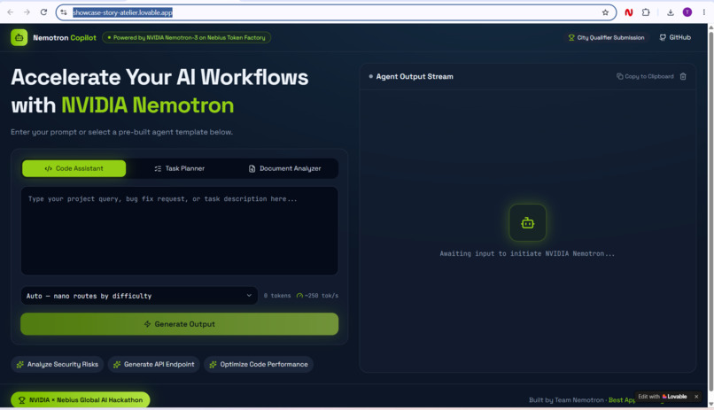Screen dimensions: 714x410
Task: Open browser downloads icon
Action: click(x=671, y=12)
